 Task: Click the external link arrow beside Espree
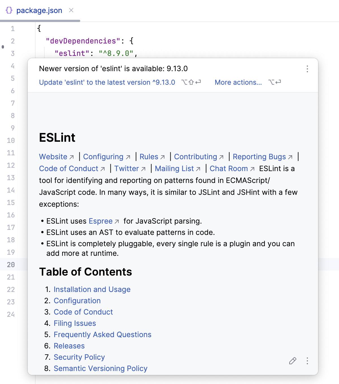pyautogui.click(x=117, y=222)
